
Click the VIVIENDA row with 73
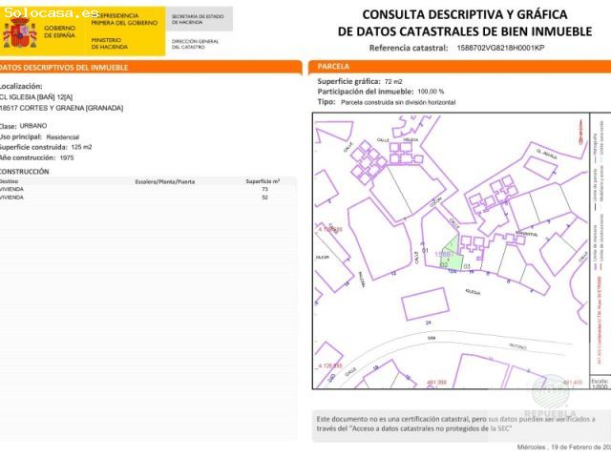click(x=148, y=189)
